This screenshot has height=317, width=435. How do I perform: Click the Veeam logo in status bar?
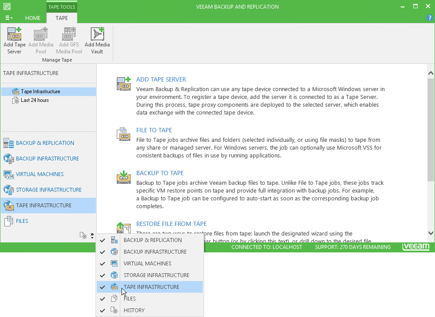coord(415,247)
